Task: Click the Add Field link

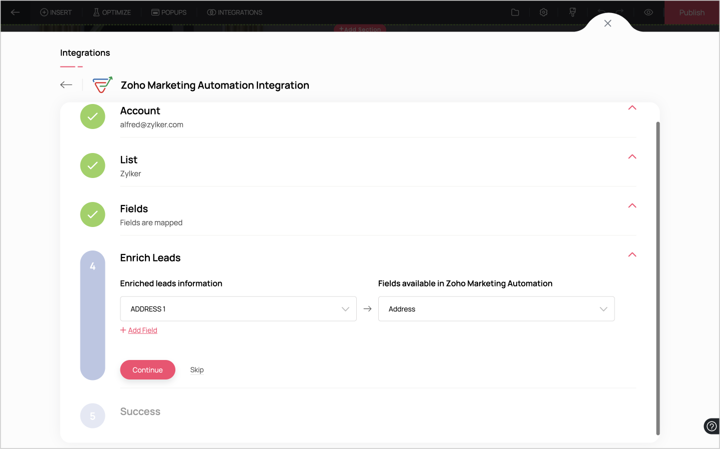Action: click(x=142, y=330)
